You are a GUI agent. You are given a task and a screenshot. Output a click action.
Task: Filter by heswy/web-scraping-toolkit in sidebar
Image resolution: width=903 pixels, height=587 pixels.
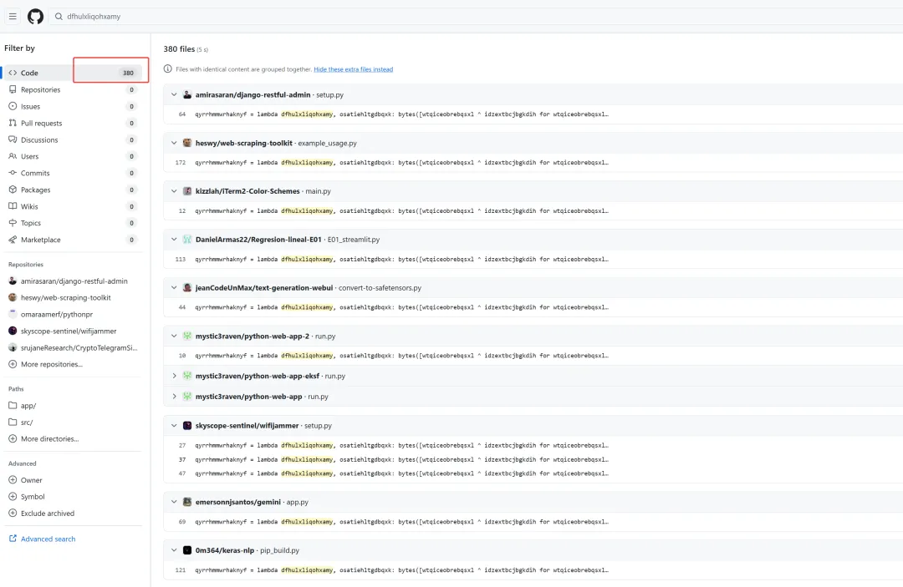click(x=72, y=298)
